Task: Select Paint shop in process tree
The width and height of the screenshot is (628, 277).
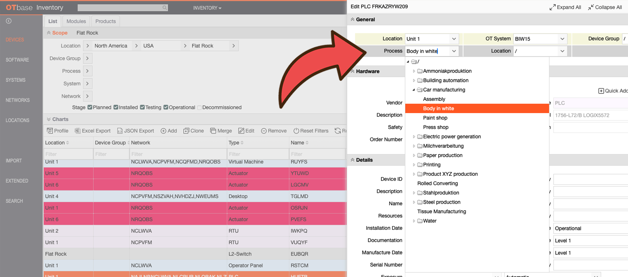Action: click(x=435, y=118)
